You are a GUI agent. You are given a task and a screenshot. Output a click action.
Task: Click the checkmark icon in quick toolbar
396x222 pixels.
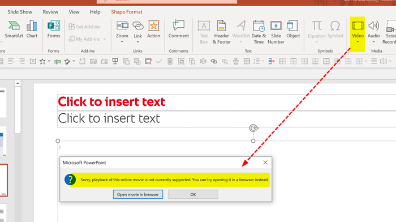click(159, 61)
